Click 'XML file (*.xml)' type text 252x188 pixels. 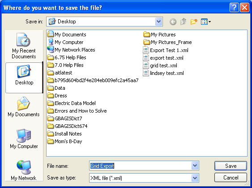click(106, 178)
